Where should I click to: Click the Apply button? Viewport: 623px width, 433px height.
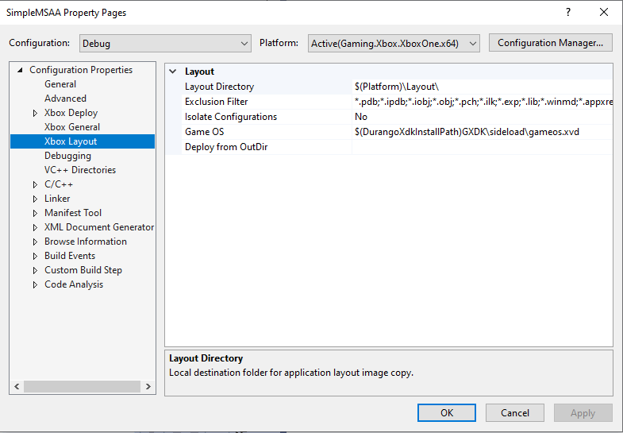(583, 412)
